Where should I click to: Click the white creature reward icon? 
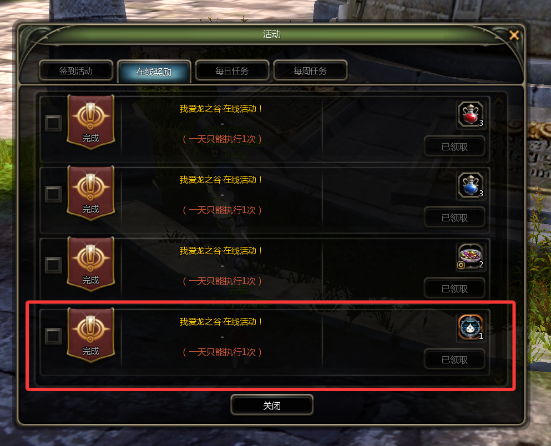pos(471,327)
